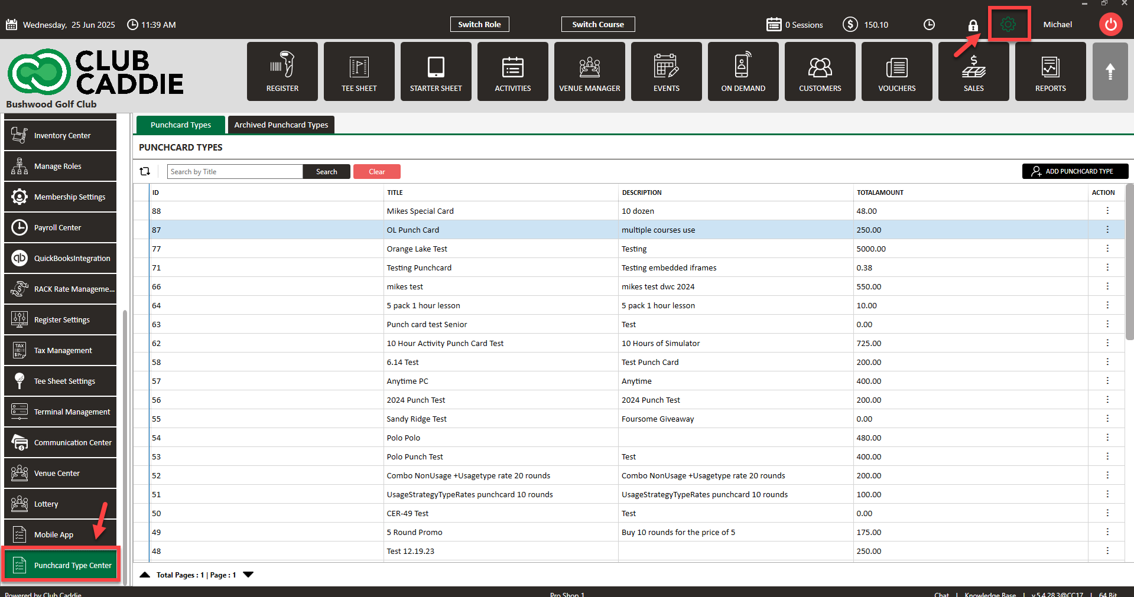Screen dimensions: 1134x597
Task: Open action menu for Orange Lake Test
Action: pos(1107,249)
